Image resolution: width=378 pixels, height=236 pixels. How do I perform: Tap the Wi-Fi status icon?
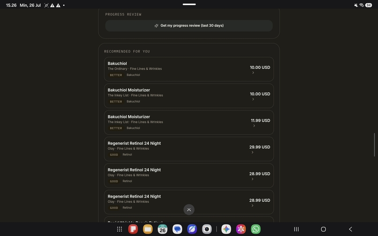[362, 5]
